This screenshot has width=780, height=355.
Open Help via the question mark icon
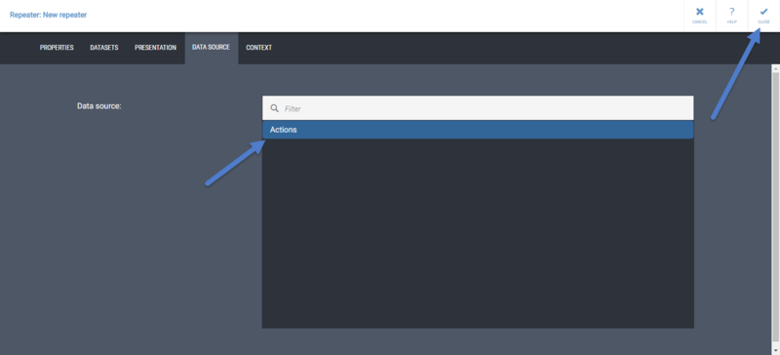(x=732, y=12)
